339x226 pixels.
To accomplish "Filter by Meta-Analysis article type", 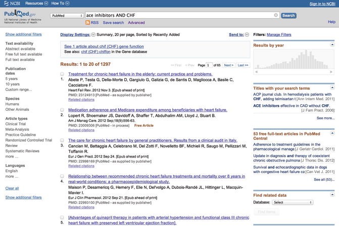I will pyautogui.click(x=17, y=129).
